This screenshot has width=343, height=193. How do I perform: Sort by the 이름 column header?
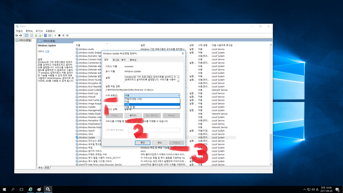point(107,45)
